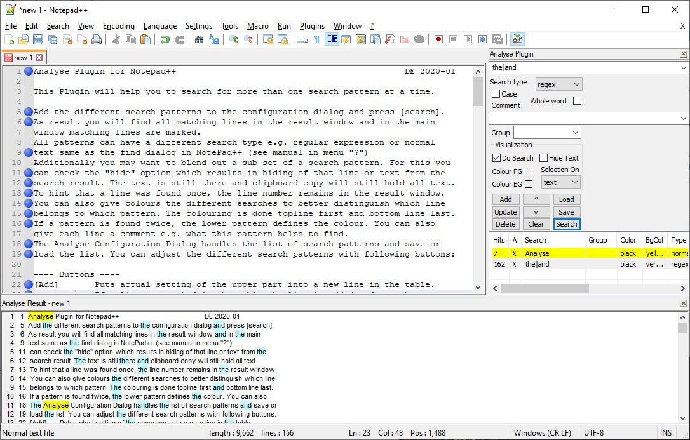
Task: Tick the Colour BG checkbox
Action: 529,184
